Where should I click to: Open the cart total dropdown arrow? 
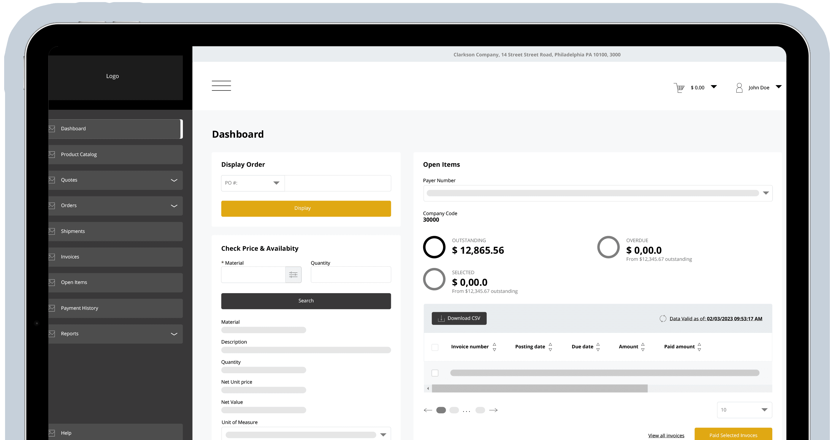(x=714, y=87)
